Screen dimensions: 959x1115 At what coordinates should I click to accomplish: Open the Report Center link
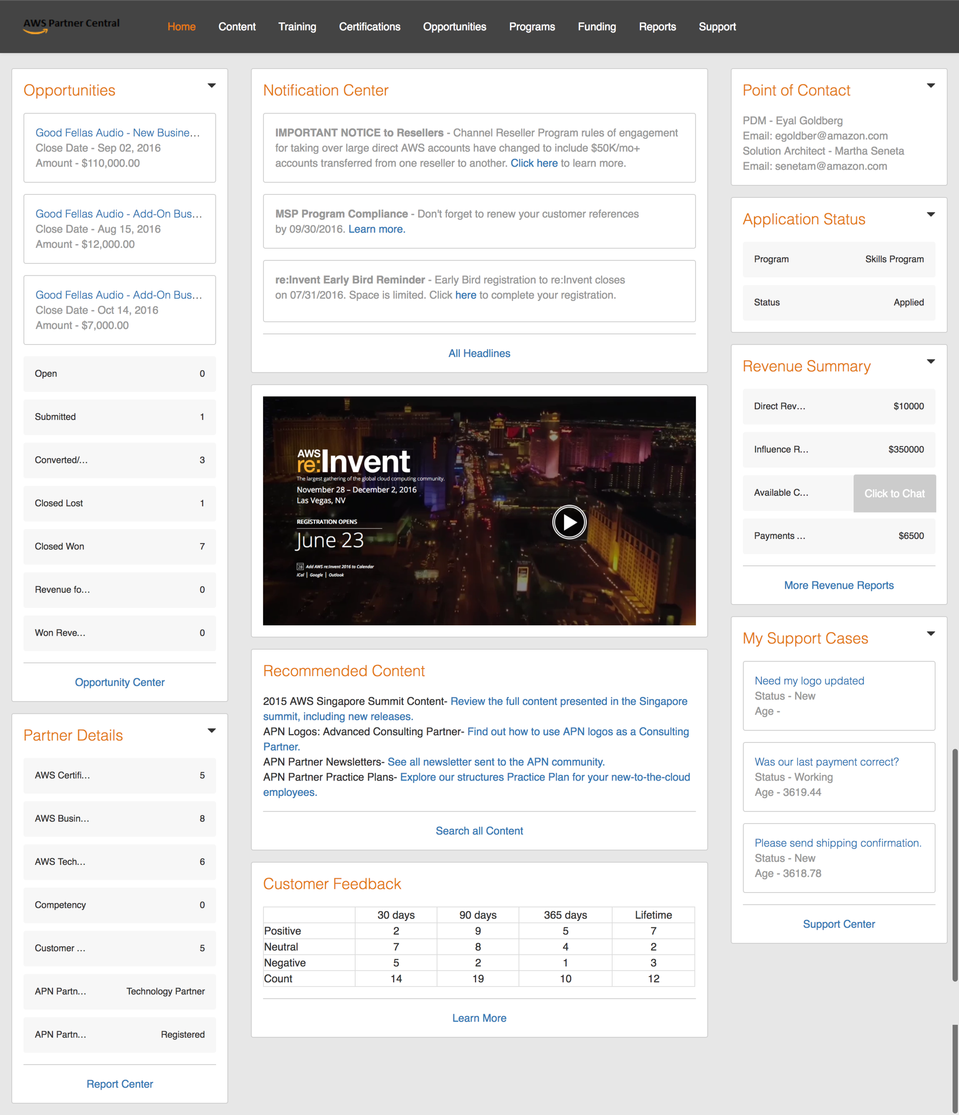[119, 1084]
